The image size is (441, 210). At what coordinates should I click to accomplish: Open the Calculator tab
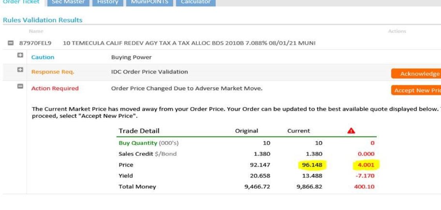coord(195,2)
